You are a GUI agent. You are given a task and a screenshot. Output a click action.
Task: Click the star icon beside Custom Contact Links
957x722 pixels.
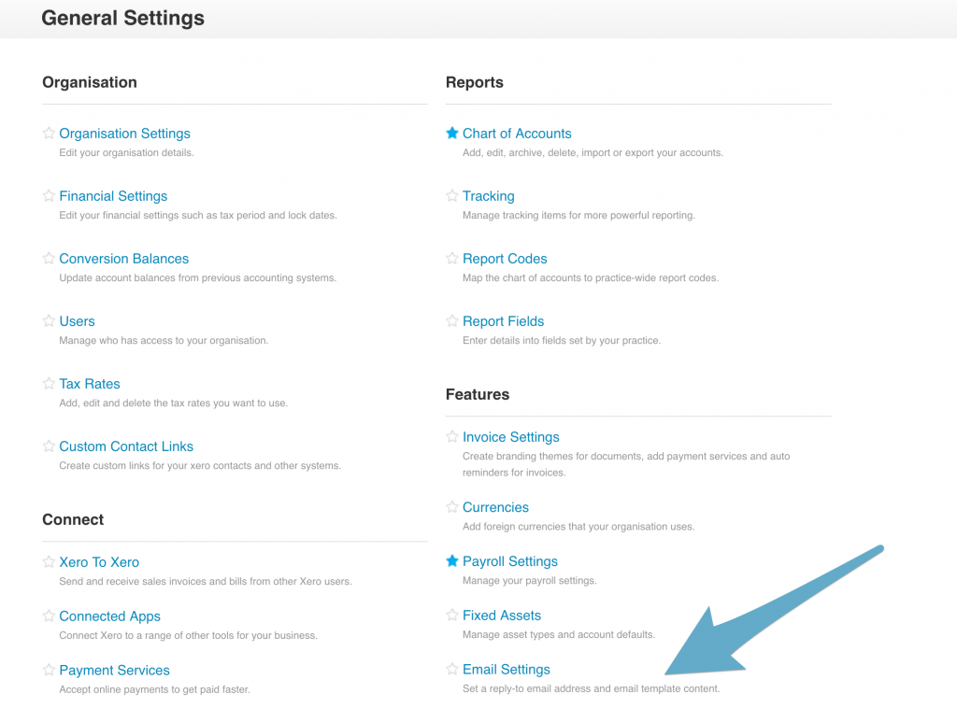49,446
